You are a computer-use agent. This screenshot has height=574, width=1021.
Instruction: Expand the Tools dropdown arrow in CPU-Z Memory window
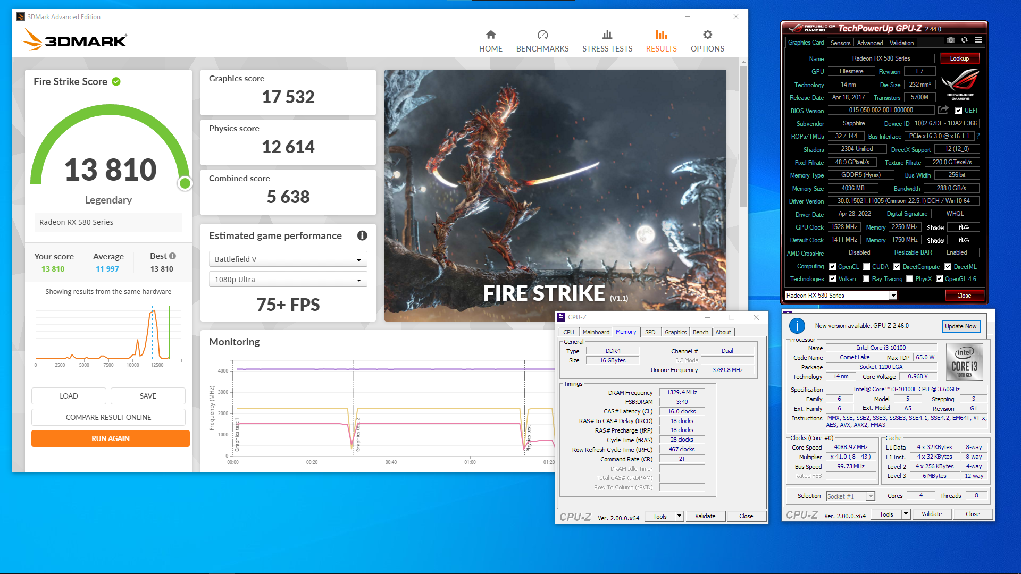(x=679, y=516)
